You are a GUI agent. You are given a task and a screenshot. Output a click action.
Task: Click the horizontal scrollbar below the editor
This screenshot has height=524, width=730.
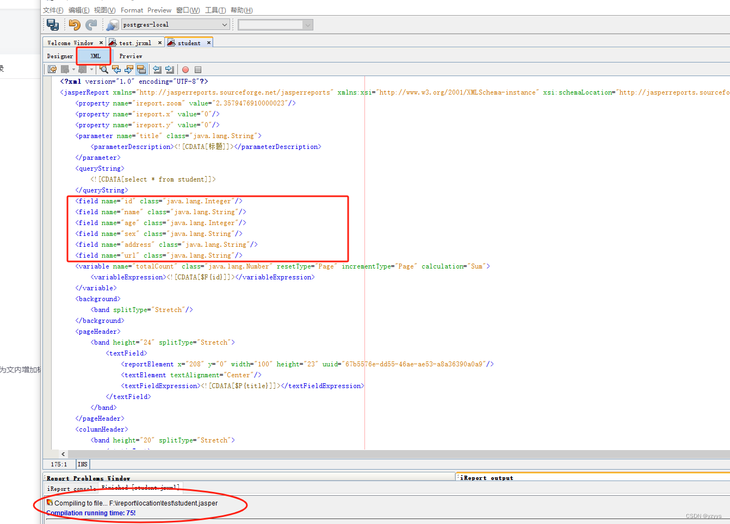326,454
